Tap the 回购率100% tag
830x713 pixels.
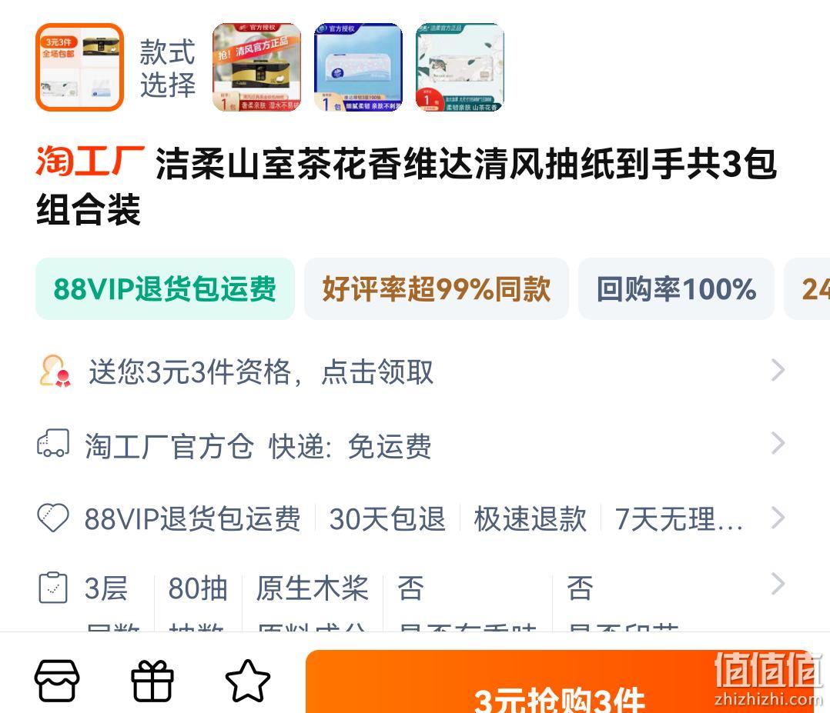click(x=677, y=288)
